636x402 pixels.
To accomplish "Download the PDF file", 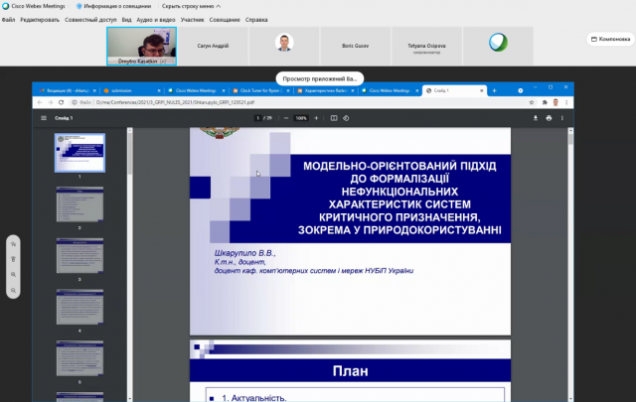I will [536, 118].
